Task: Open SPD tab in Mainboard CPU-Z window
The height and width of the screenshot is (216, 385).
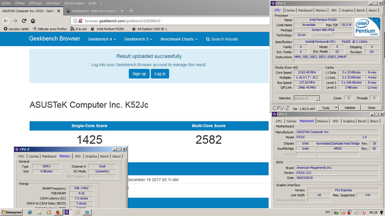Action: click(335, 121)
